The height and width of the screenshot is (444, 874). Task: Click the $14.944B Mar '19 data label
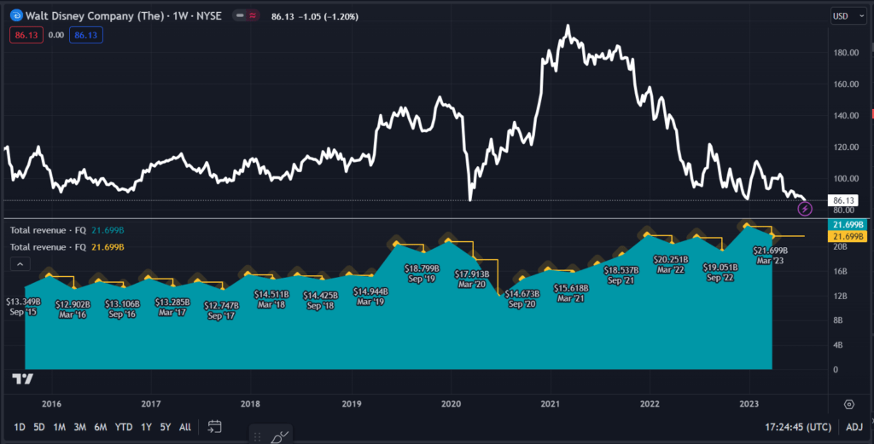tap(370, 297)
